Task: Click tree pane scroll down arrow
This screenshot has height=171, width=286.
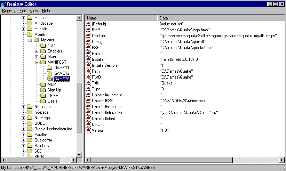Action: [79, 155]
